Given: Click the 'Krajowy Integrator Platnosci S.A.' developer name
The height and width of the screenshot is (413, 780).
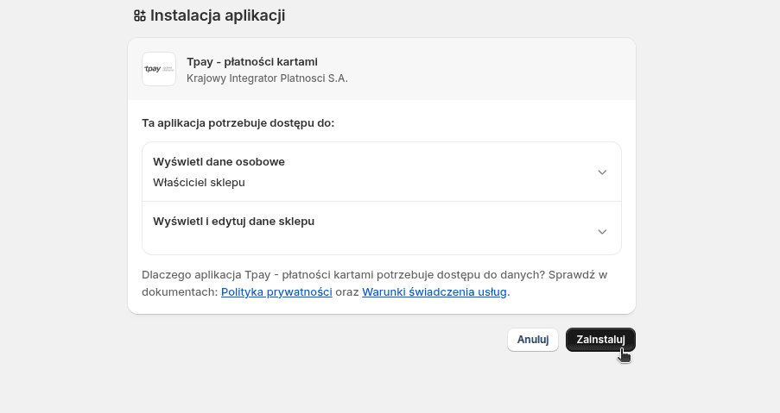Looking at the screenshot, I should tap(267, 78).
